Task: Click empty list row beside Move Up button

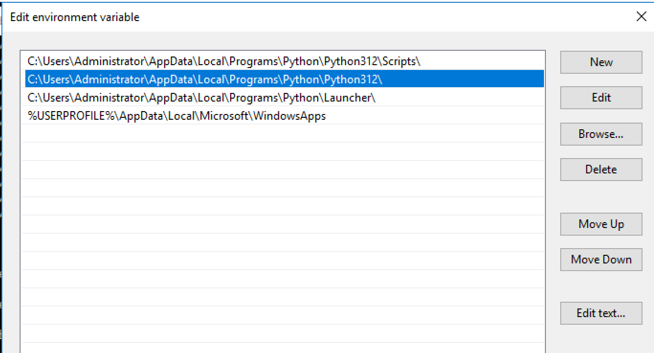Action: point(282,225)
